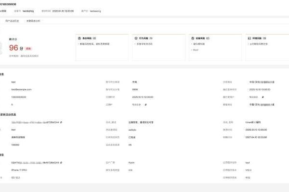Screen dimensions: 289x192
Task: Select the header value testdsjhdg
Action: (x=28, y=11)
